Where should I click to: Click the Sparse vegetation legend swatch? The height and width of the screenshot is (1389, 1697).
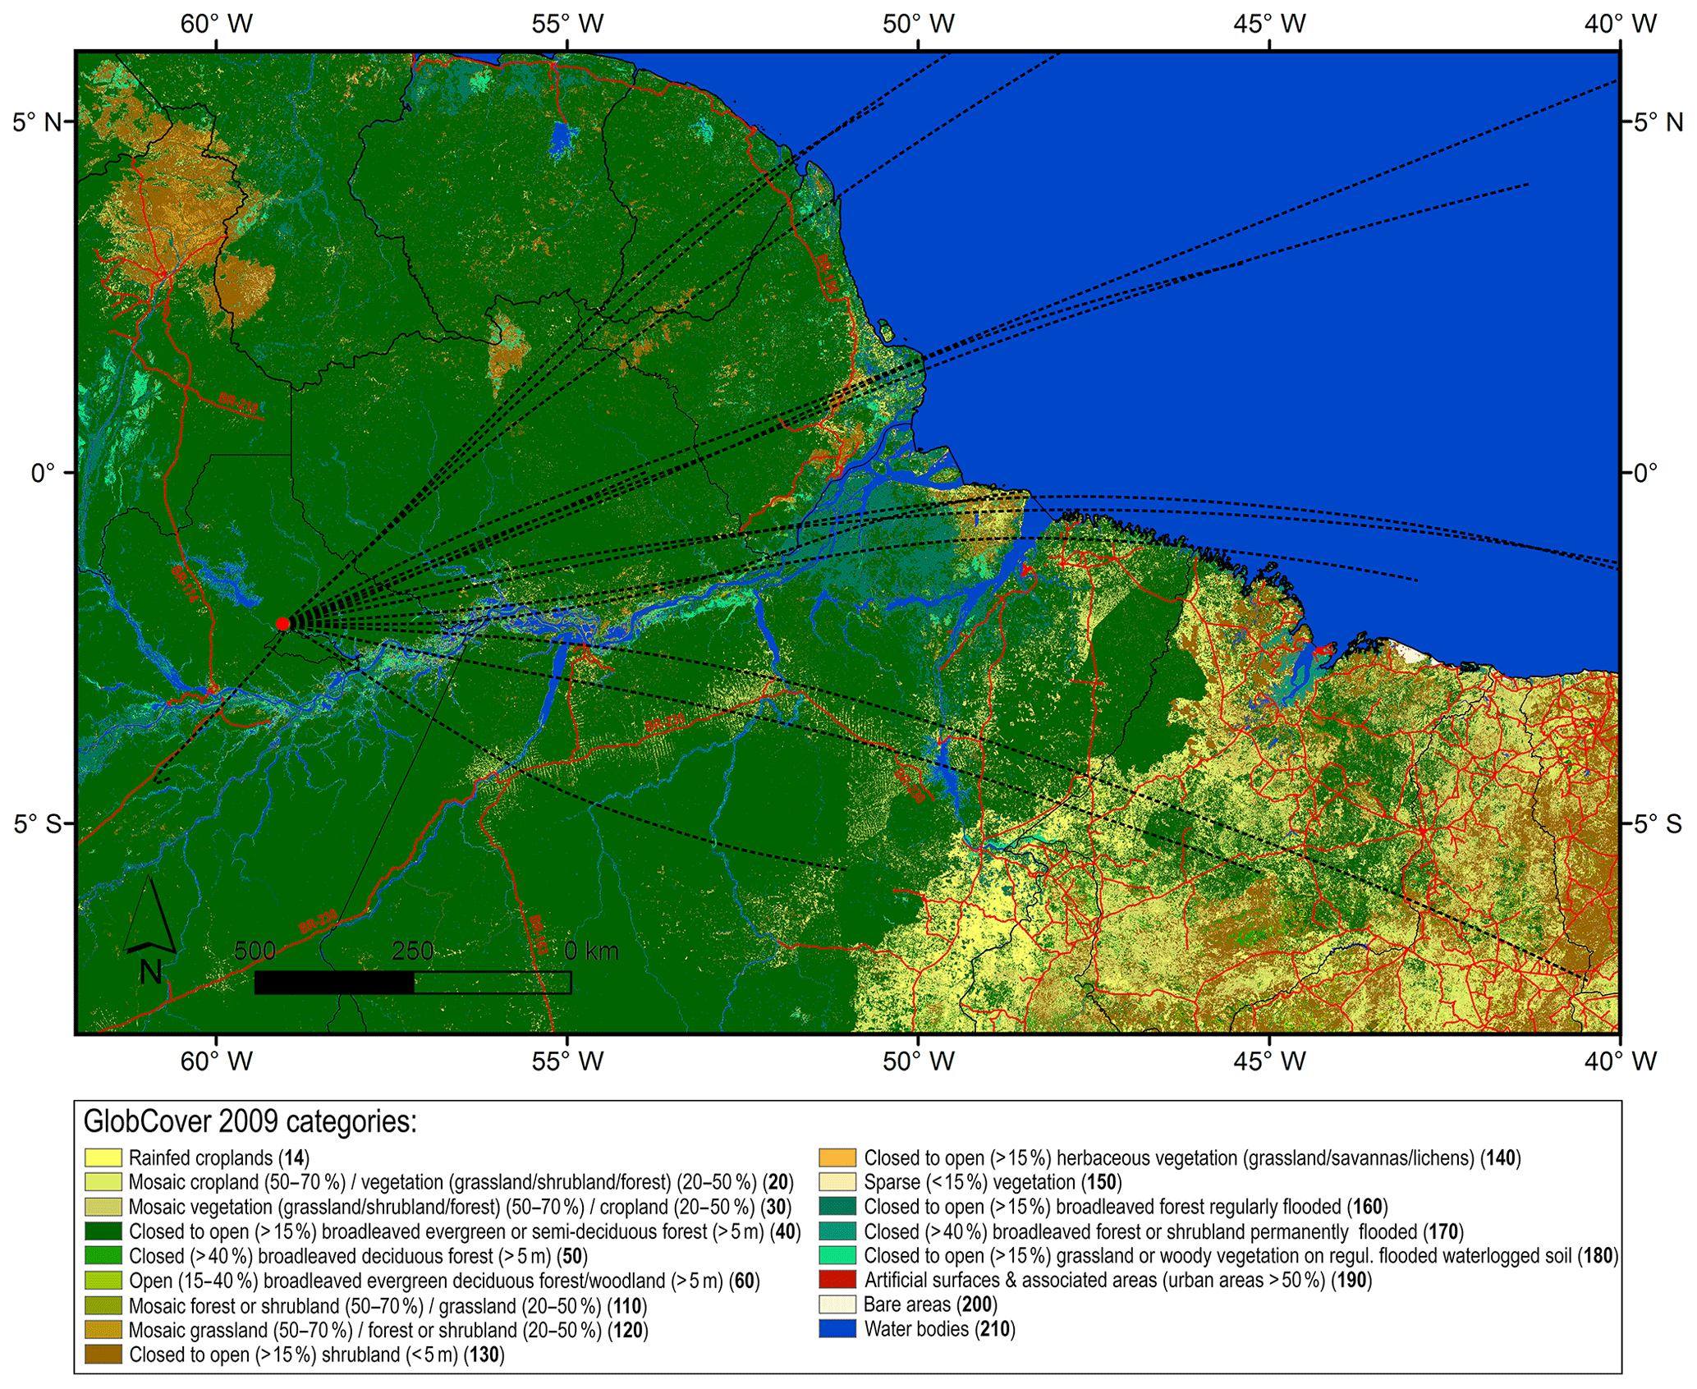837,1182
